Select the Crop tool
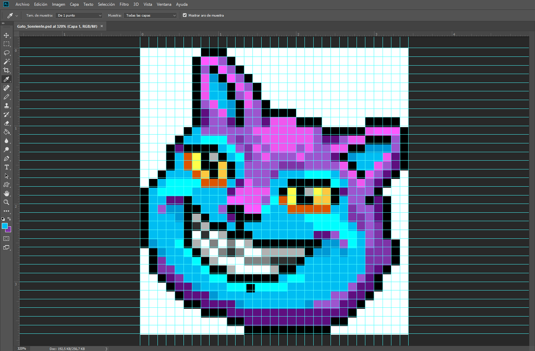Viewport: 535px width, 351px height. (x=7, y=70)
